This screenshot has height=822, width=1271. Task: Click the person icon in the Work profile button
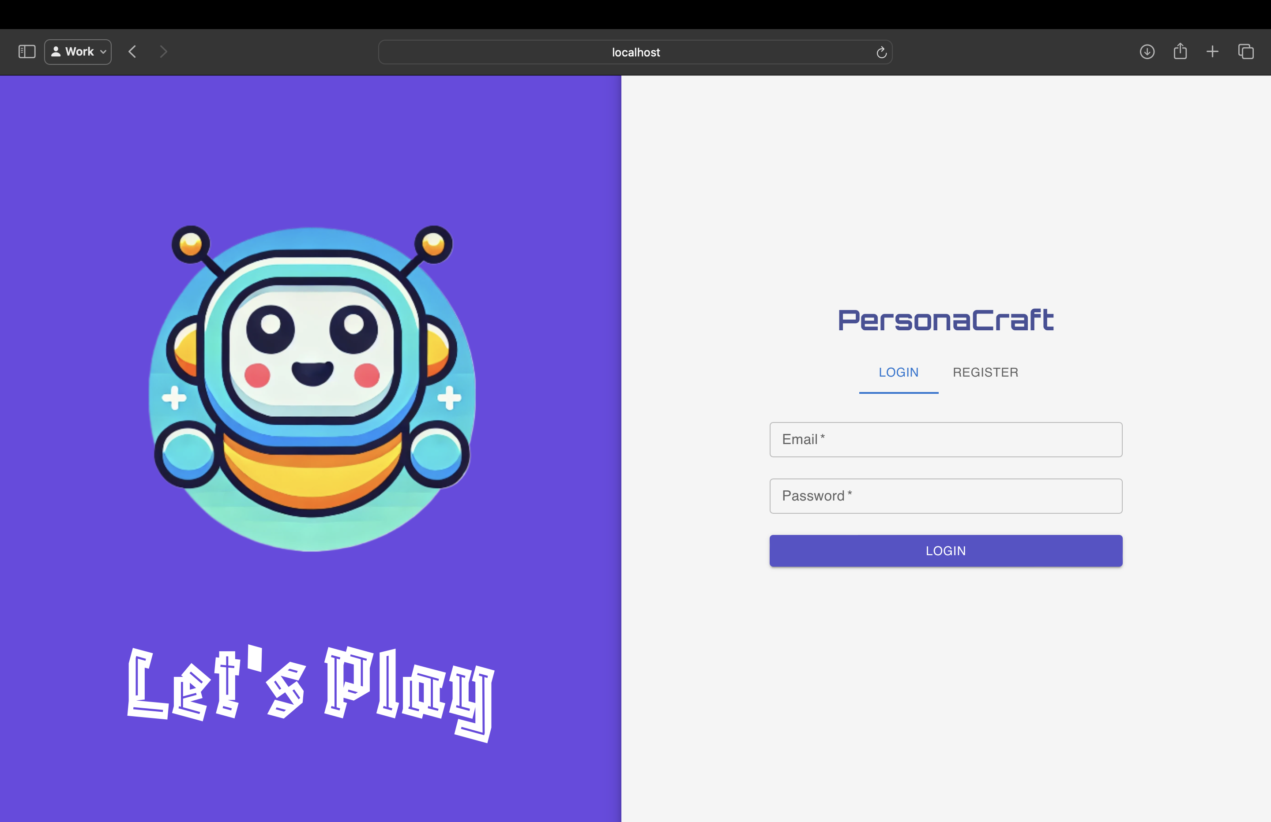point(56,52)
